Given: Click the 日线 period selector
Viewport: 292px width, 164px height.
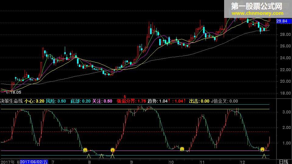Looking at the screenshot, I should pyautogui.click(x=283, y=162).
